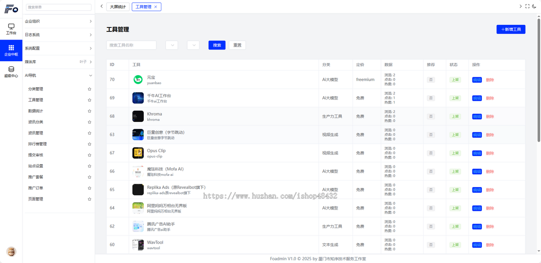Click the 元宝 tool logo
Viewport: 541px width, 263px height.
pos(138,80)
